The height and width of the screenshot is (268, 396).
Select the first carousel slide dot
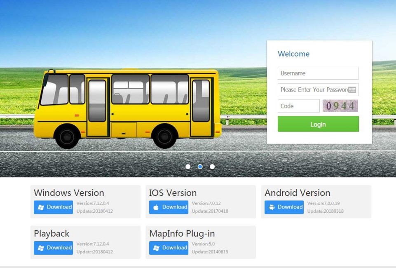[188, 167]
